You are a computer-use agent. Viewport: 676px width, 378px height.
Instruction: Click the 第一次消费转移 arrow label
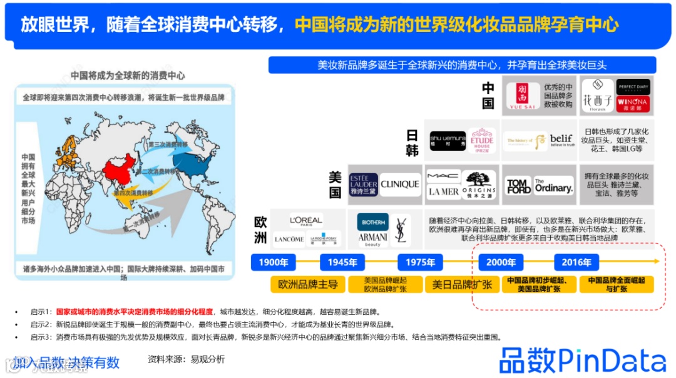(x=141, y=222)
